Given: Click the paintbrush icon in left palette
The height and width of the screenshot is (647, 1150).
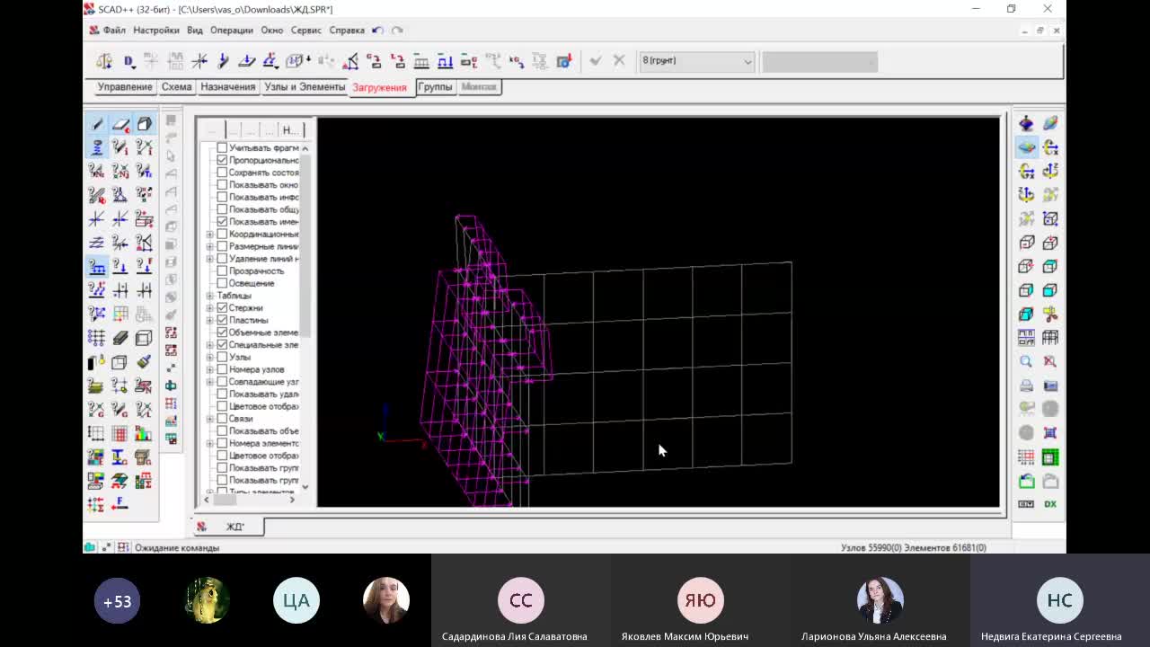Looking at the screenshot, I should coord(144,361).
